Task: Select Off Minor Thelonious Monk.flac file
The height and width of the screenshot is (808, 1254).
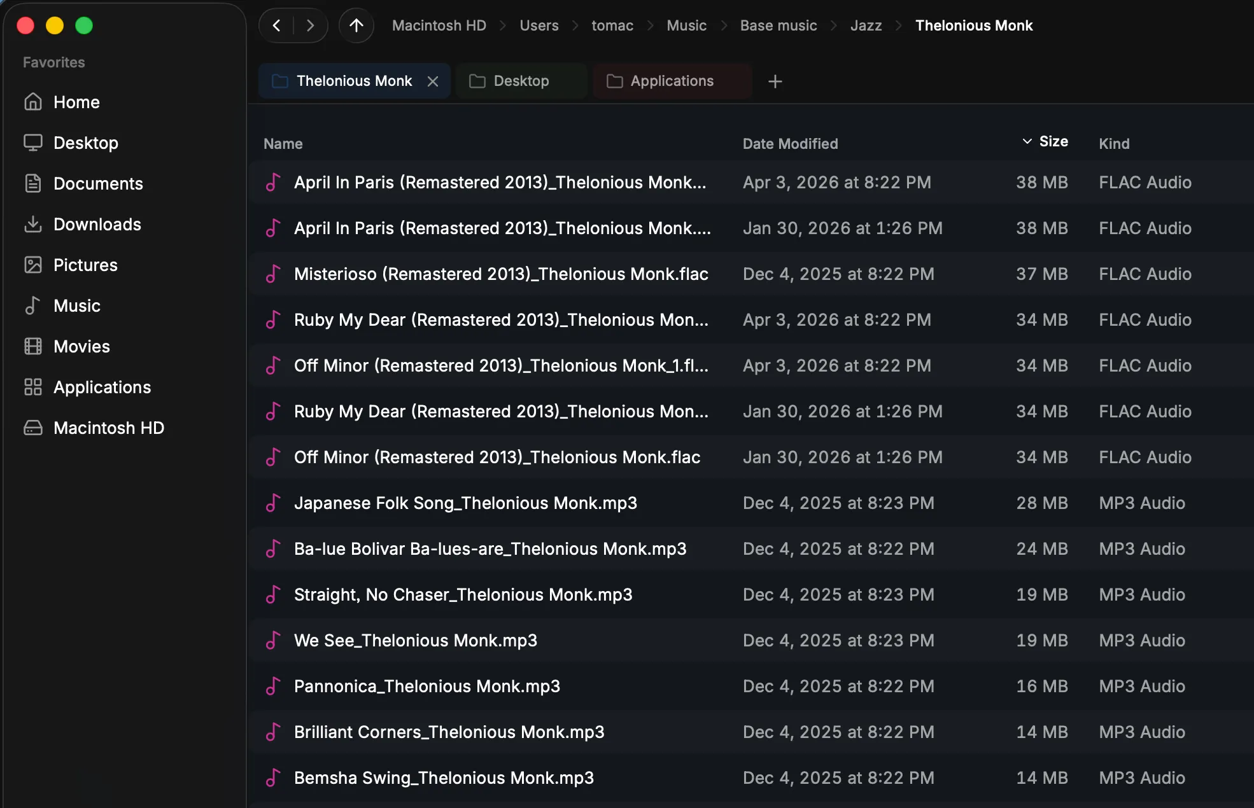Action: [751, 457]
